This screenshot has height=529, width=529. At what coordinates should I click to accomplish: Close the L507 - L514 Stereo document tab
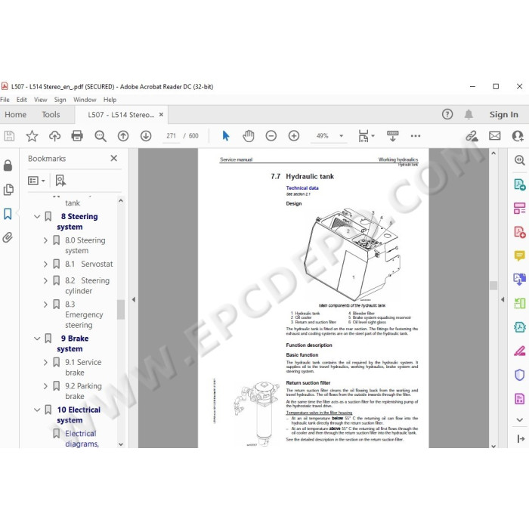(x=161, y=115)
